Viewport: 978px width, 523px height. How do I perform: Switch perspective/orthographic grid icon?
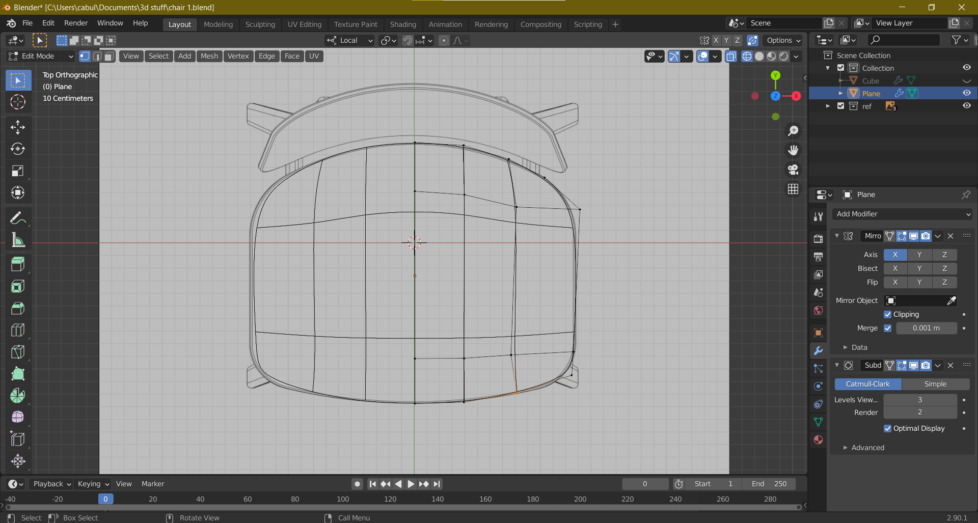pos(793,189)
